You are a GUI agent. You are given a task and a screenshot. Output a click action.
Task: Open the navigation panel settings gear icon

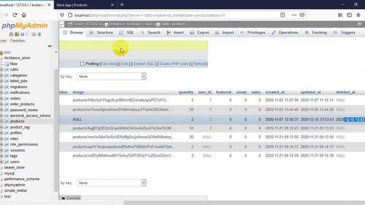[34, 34]
